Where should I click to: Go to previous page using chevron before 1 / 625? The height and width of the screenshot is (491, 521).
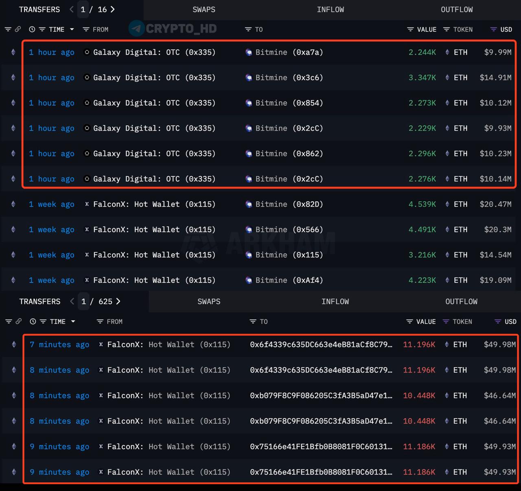tap(72, 302)
